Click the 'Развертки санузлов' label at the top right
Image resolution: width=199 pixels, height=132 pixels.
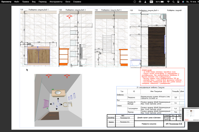tap(174, 10)
